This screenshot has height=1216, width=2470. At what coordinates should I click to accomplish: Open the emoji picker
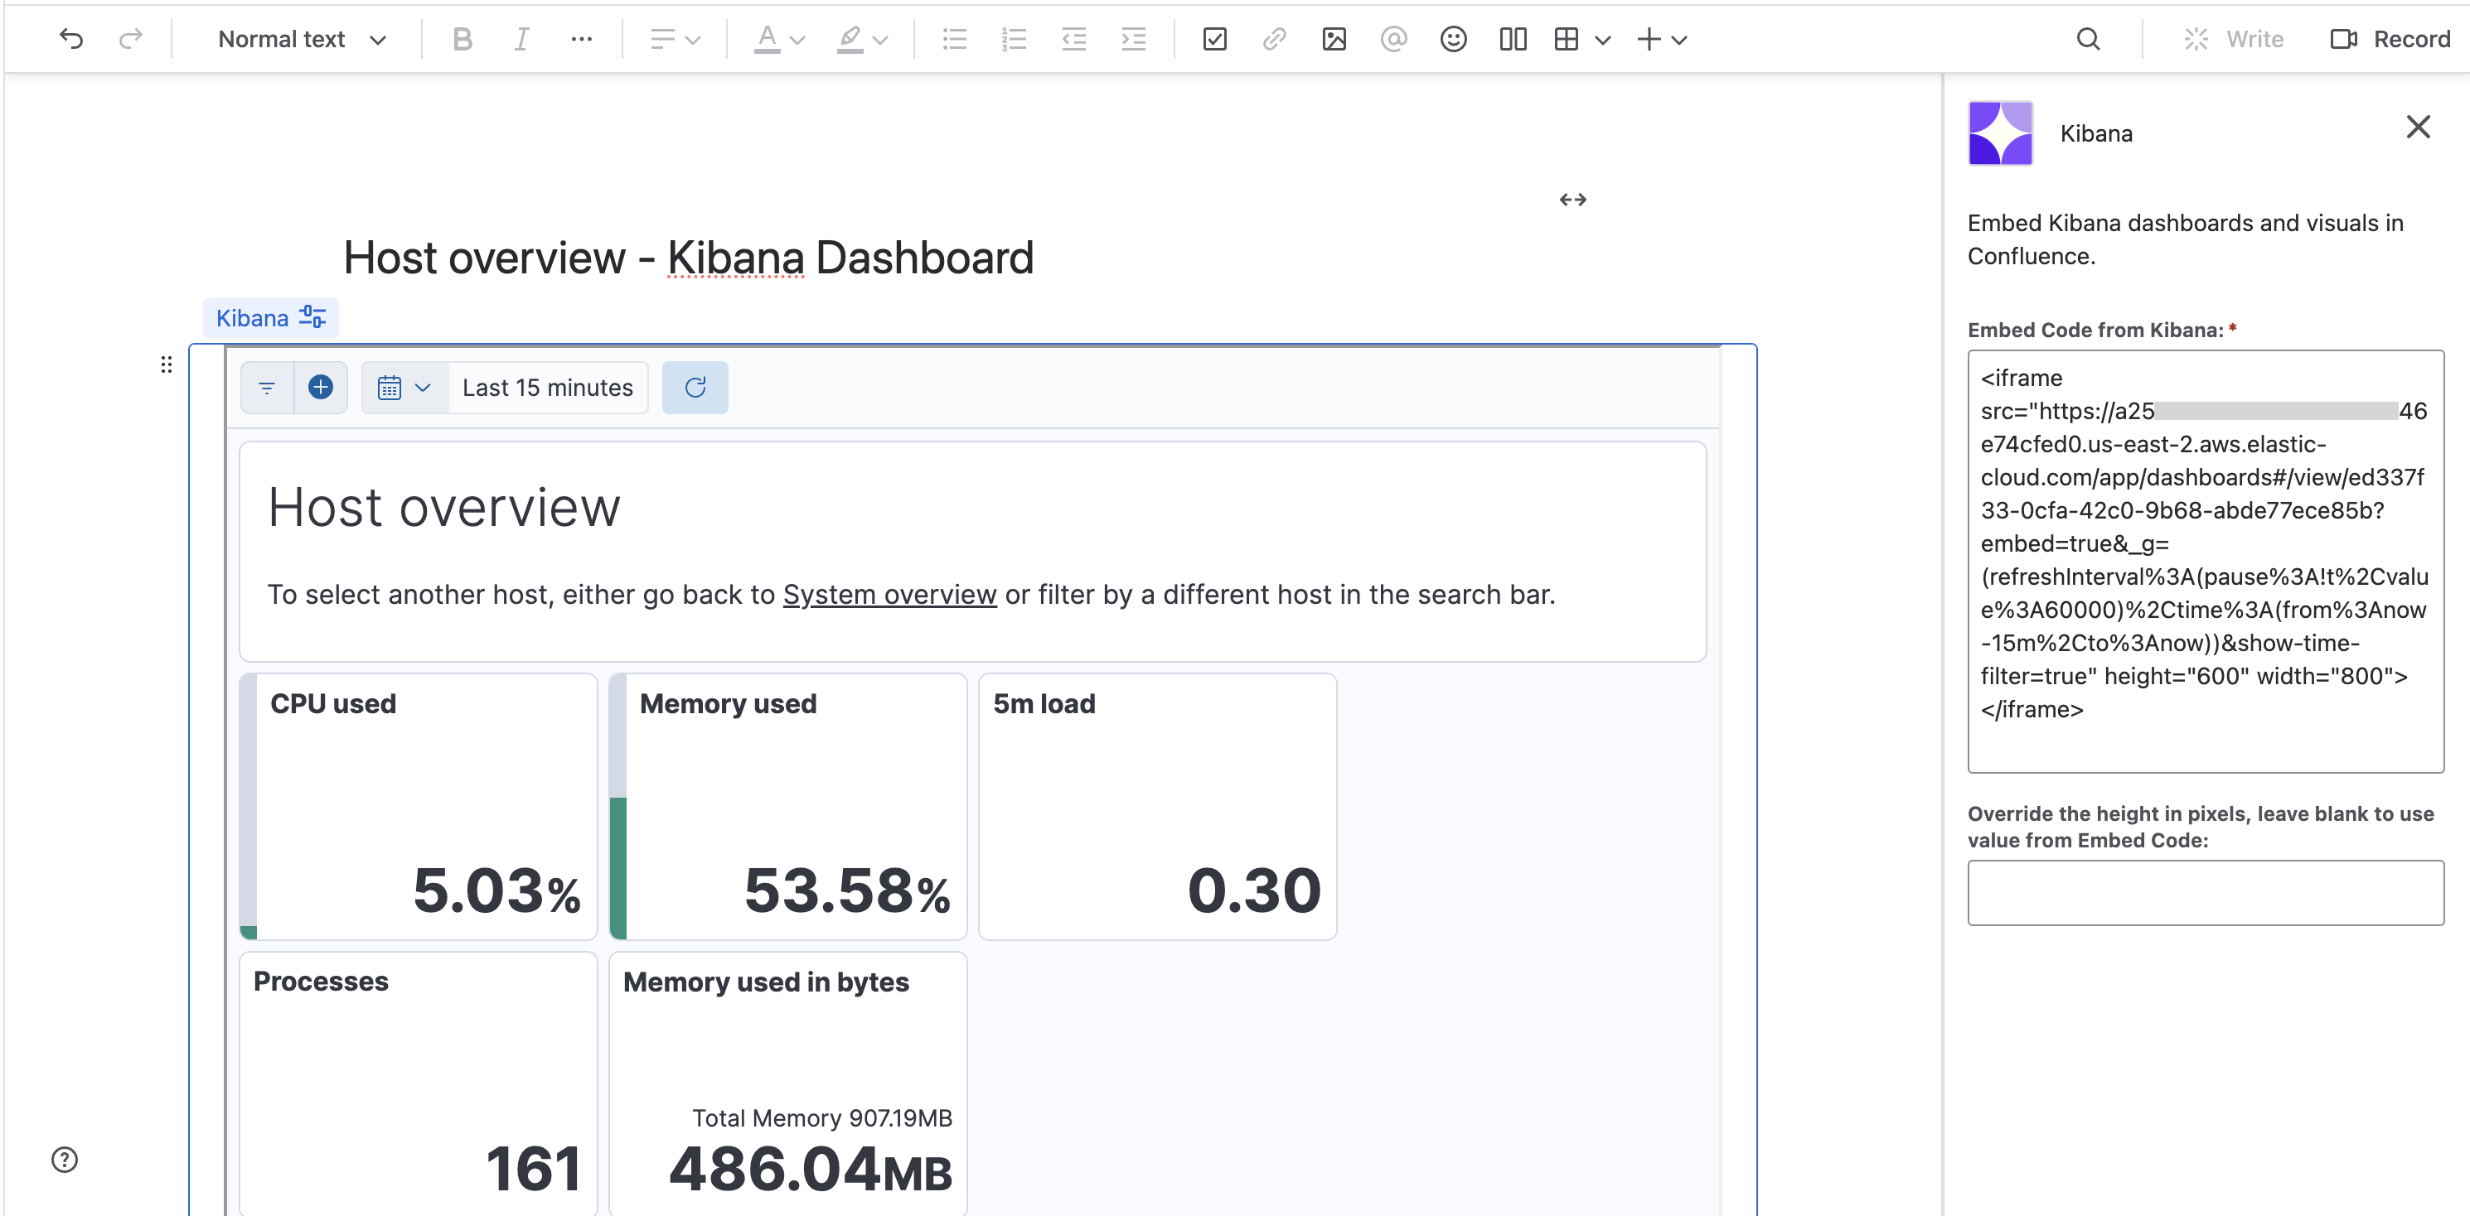point(1454,39)
